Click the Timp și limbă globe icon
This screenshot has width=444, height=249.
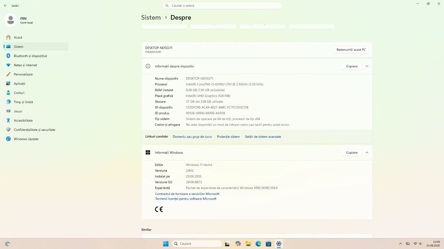[x=8, y=102]
